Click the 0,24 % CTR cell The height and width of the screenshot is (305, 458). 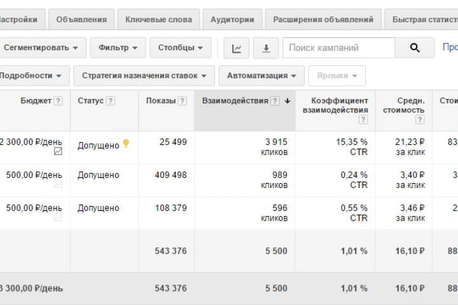click(354, 180)
